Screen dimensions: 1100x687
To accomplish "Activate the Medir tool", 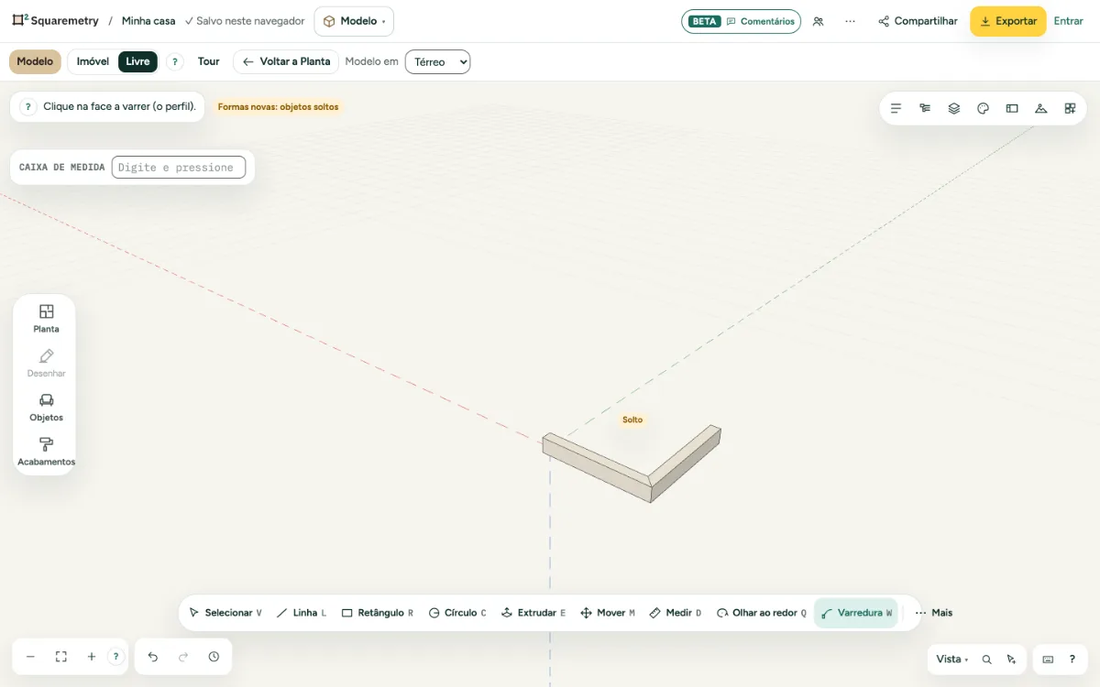I will [676, 613].
